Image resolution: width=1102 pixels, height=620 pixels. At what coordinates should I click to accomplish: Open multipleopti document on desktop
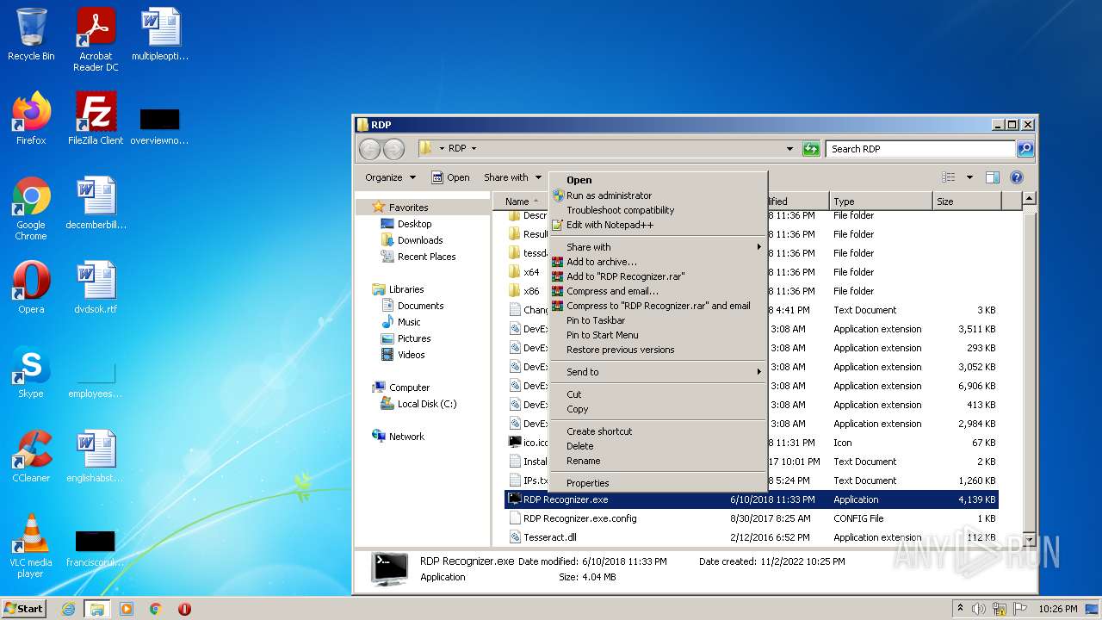(x=160, y=34)
